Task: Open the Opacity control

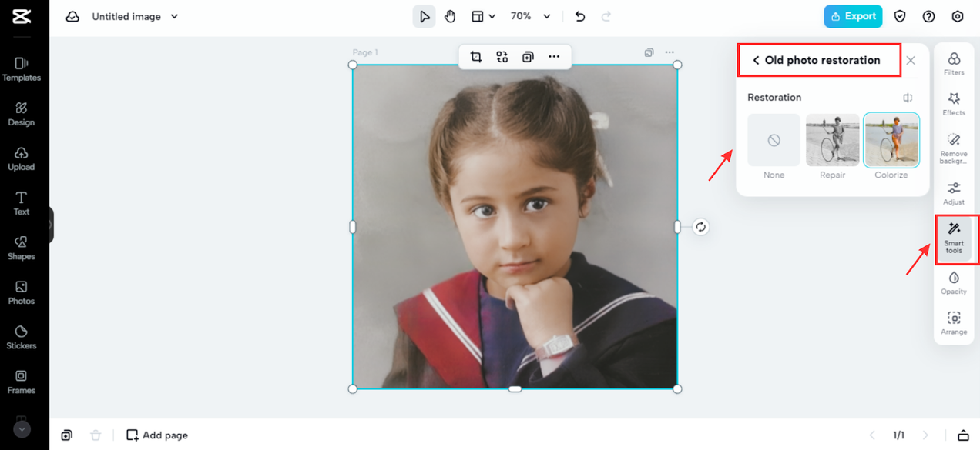Action: click(x=954, y=282)
